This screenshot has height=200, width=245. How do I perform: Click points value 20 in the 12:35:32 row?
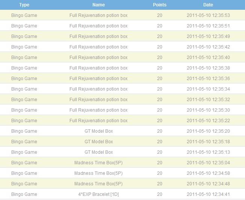[x=160, y=100]
